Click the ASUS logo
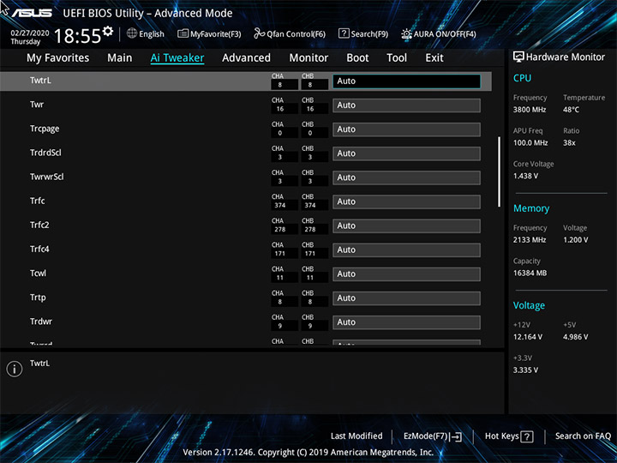Viewport: 617px width, 463px height. click(x=32, y=13)
